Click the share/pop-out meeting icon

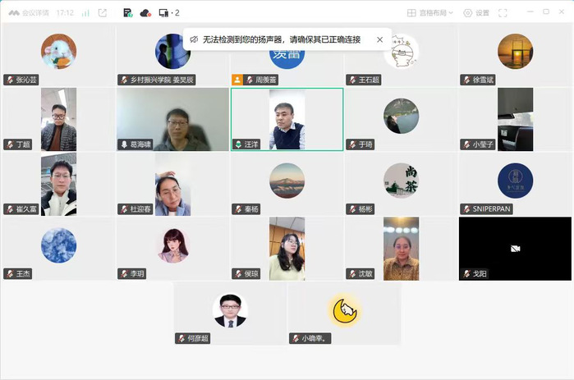[102, 13]
